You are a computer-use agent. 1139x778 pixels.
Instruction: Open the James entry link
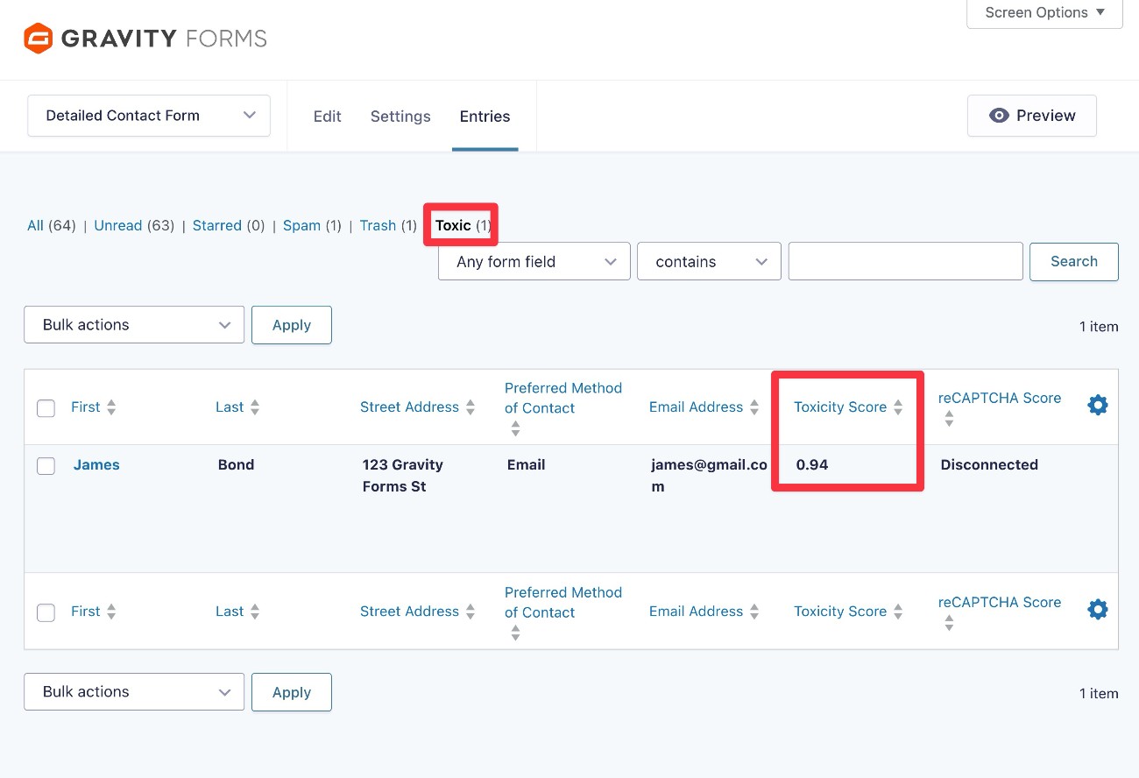[x=96, y=465]
